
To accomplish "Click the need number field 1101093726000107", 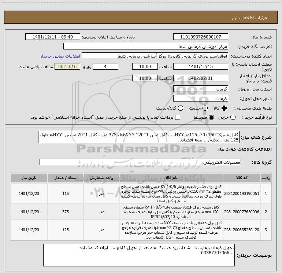I will tap(201, 37).
